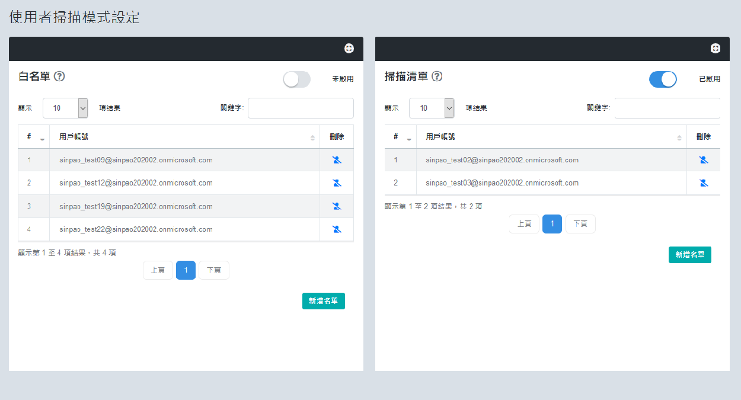The width and height of the screenshot is (741, 400).
Task: Click help icon next to 白名單
Action: [59, 76]
